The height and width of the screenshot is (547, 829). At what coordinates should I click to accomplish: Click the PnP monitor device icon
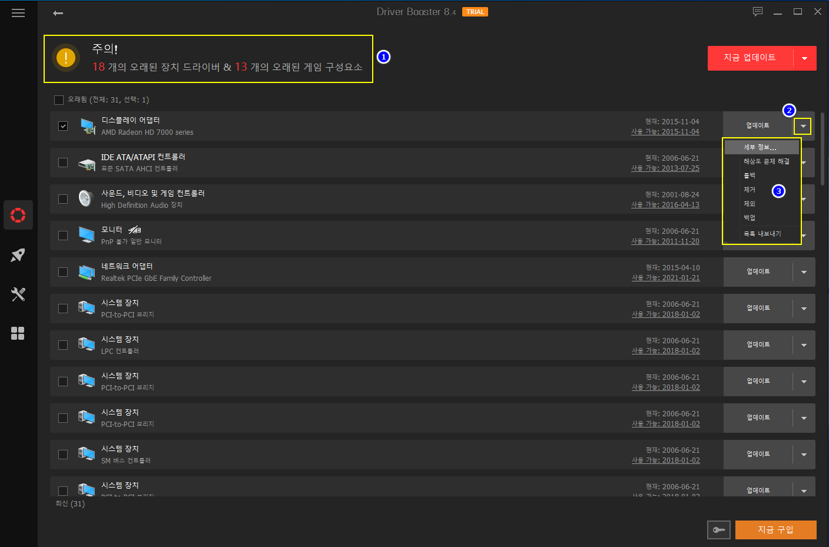[x=87, y=236]
